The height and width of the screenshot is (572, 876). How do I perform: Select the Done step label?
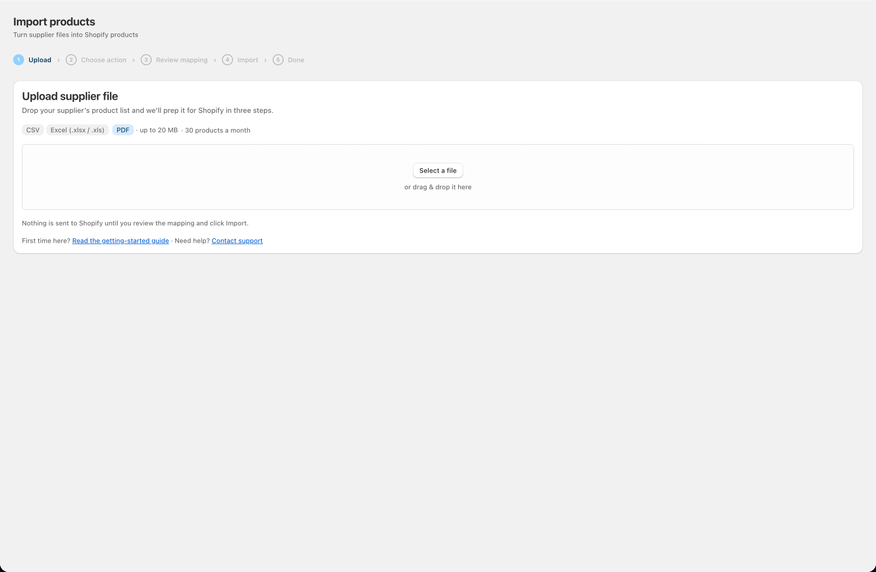(x=296, y=60)
